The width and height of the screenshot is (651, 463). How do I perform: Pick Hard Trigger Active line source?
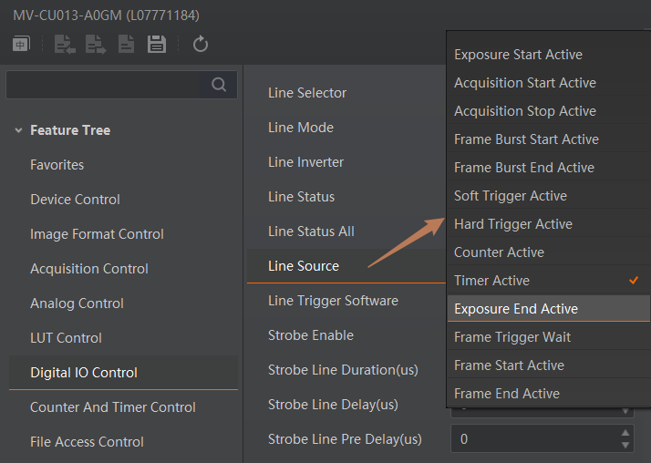(x=513, y=224)
